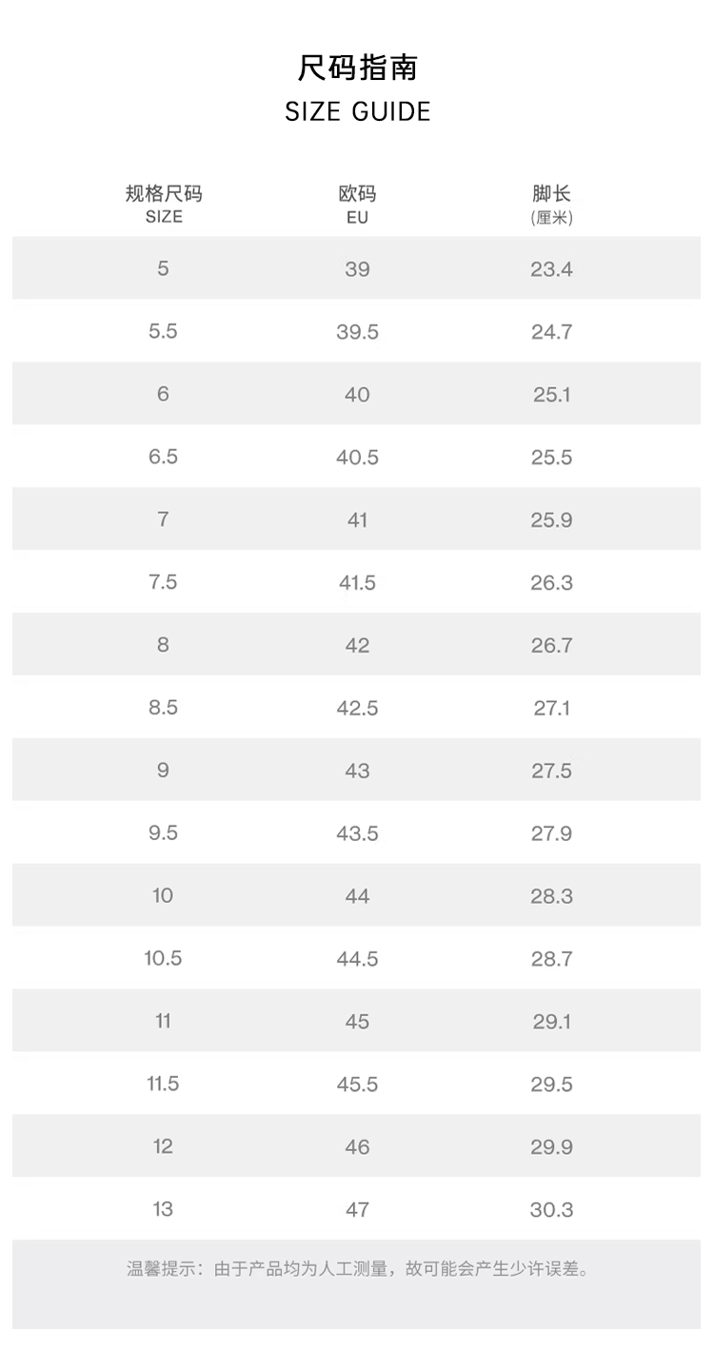Click foot length 28.7 value
The width and height of the screenshot is (714, 1369).
pyautogui.click(x=551, y=959)
